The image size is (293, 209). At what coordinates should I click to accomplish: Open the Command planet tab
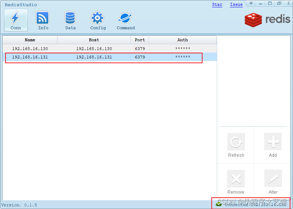tap(126, 20)
